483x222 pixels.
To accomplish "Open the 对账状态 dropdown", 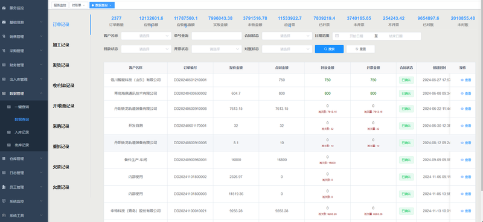I will coord(287,49).
